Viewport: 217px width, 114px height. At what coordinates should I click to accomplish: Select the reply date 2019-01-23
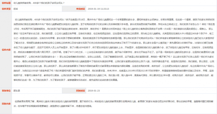[x=94, y=91]
